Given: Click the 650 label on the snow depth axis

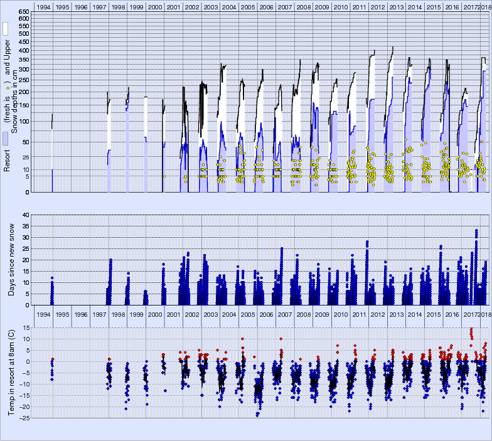Looking at the screenshot, I should [x=23, y=12].
